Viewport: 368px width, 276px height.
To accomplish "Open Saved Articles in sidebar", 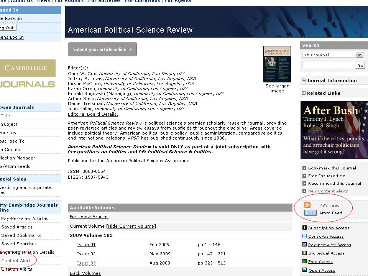I will (17, 227).
